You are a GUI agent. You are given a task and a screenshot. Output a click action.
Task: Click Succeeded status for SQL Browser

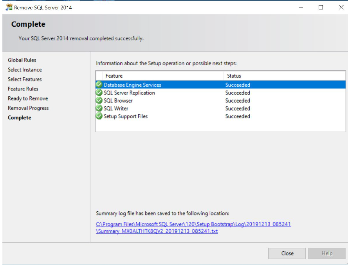coord(238,100)
